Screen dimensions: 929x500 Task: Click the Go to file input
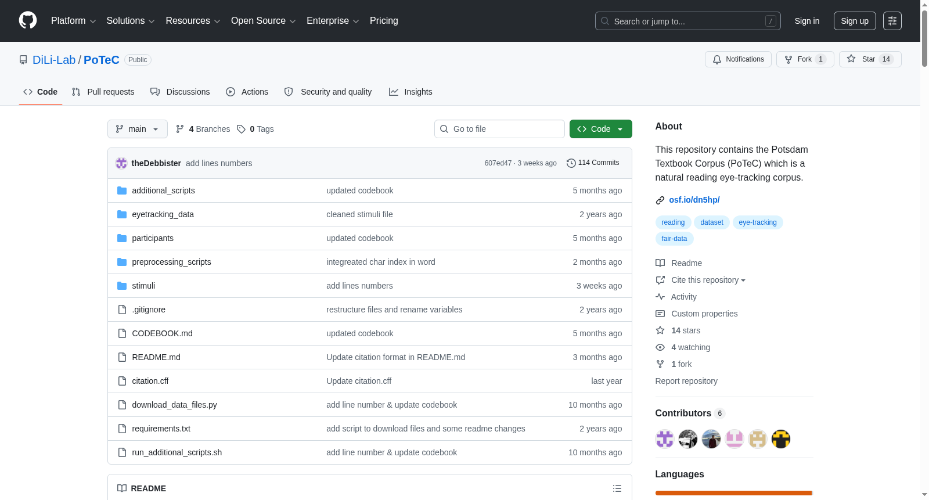tap(500, 129)
